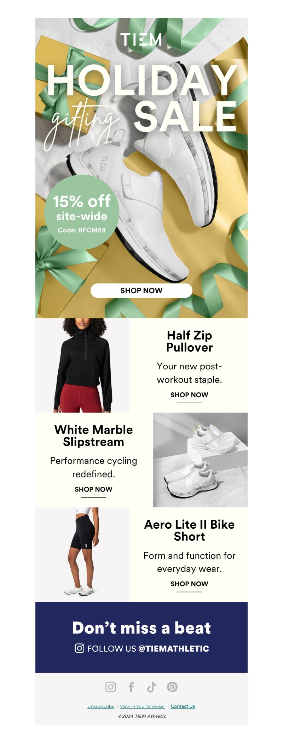Click SHOP NOW under Aero Lite II Bike Short
283x739 pixels.
coord(189,584)
